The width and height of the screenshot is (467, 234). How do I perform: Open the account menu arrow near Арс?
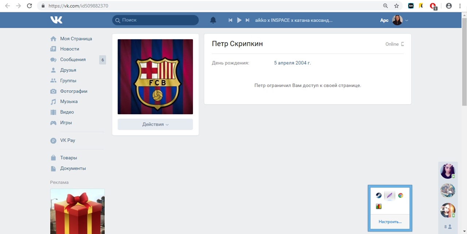coord(407,20)
